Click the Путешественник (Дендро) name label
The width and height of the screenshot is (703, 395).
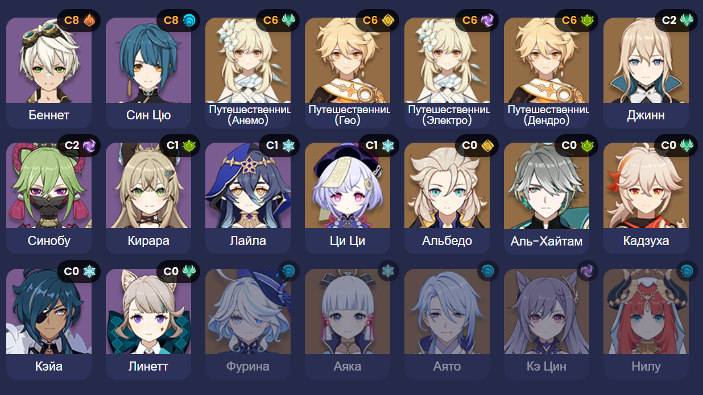pos(547,115)
